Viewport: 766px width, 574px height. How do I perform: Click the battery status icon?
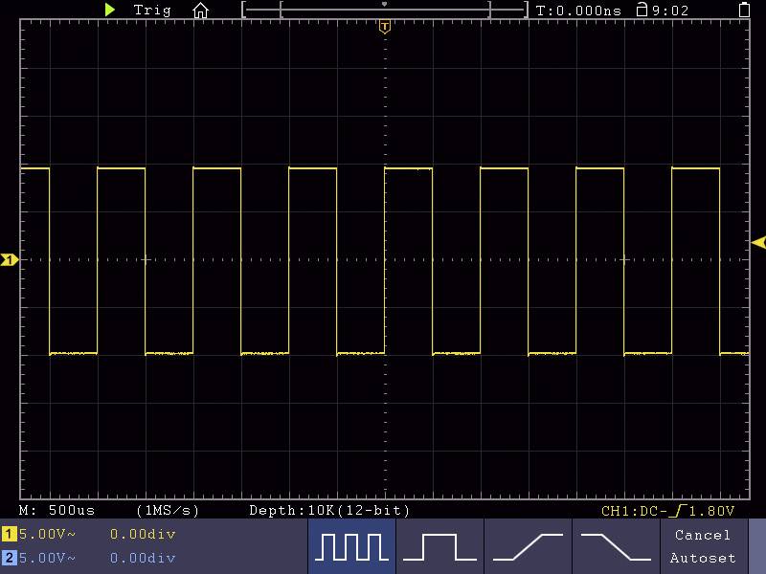pos(745,10)
